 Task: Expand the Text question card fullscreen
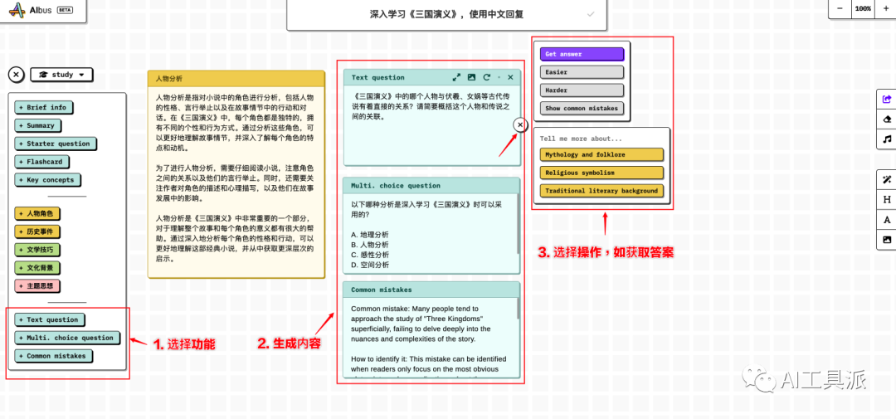456,77
